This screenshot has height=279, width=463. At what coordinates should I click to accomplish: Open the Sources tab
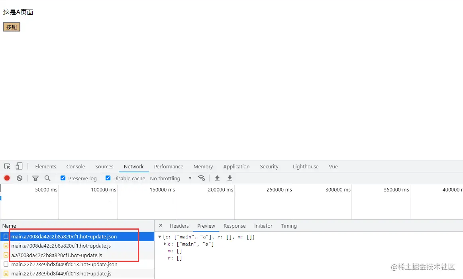coord(104,167)
